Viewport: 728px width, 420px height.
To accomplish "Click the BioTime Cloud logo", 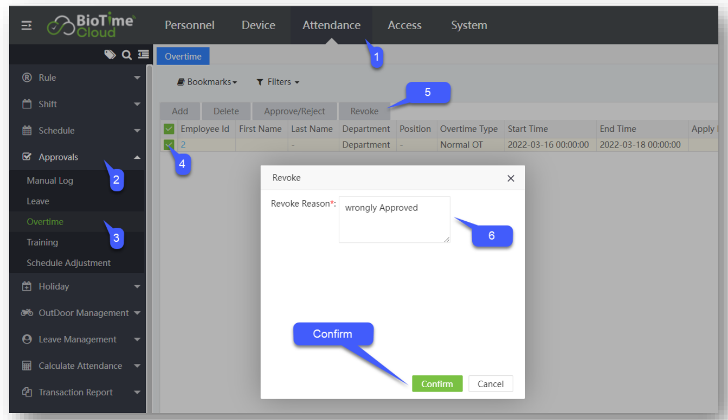I will tap(90, 25).
